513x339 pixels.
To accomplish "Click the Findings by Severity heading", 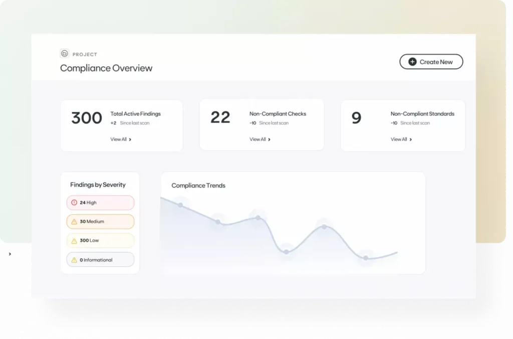I will [98, 185].
